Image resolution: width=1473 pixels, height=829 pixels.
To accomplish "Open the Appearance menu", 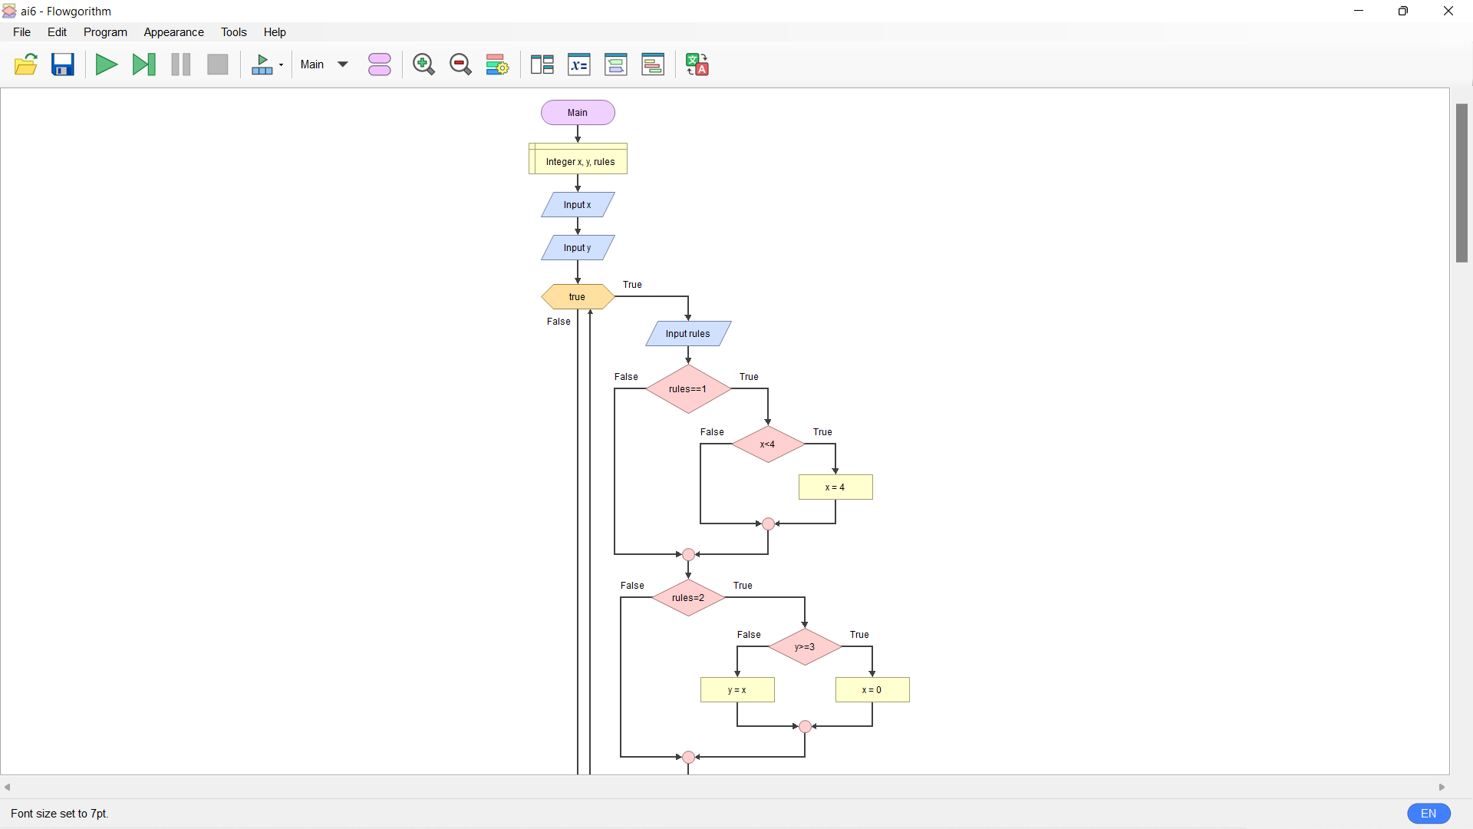I will point(173,32).
